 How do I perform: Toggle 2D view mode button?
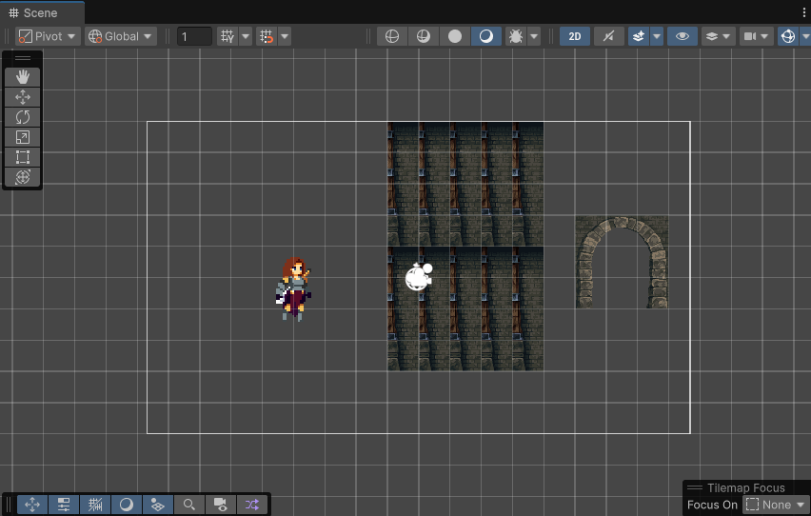tap(575, 36)
